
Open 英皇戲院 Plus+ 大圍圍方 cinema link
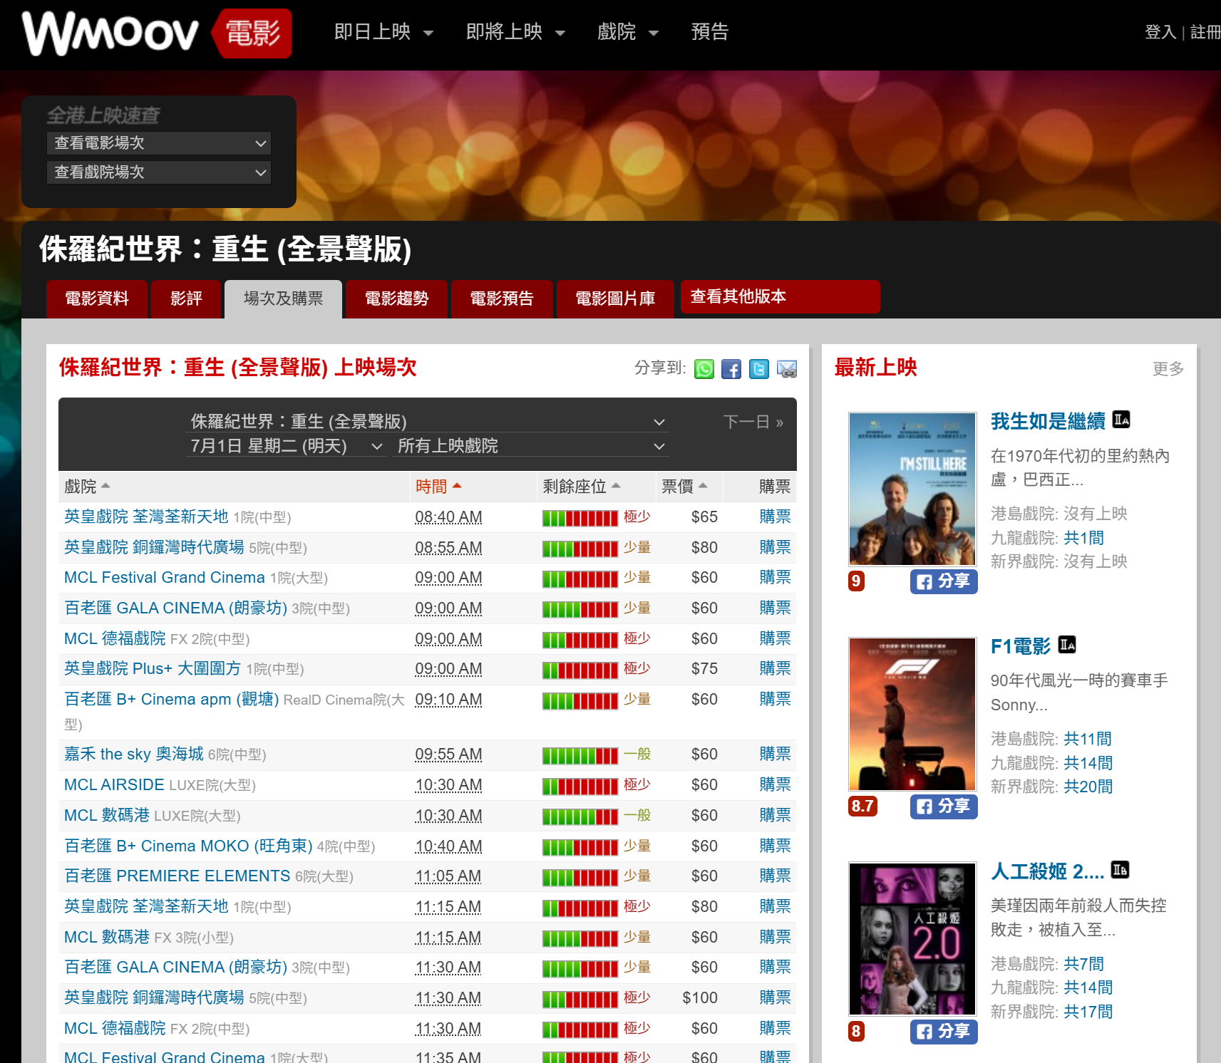pyautogui.click(x=153, y=668)
